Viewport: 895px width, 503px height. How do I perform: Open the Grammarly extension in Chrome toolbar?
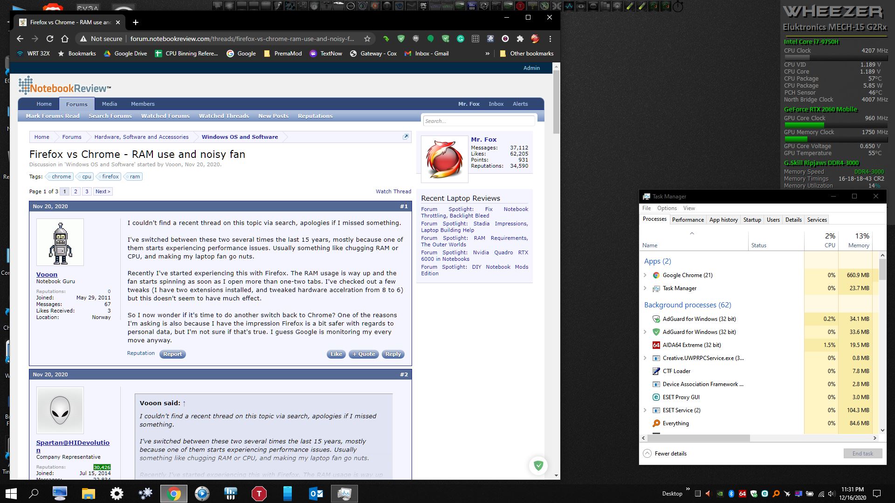[461, 39]
